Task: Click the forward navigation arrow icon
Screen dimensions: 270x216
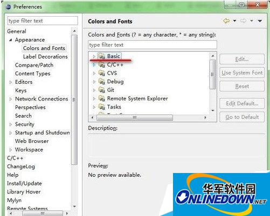Action: click(x=243, y=21)
